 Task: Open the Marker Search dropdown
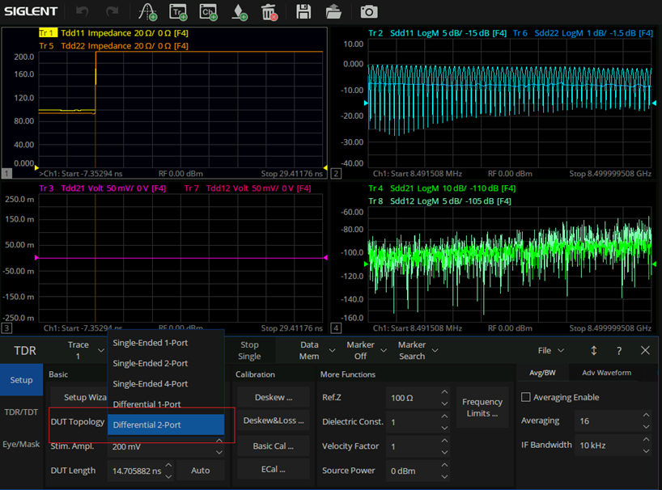point(418,350)
